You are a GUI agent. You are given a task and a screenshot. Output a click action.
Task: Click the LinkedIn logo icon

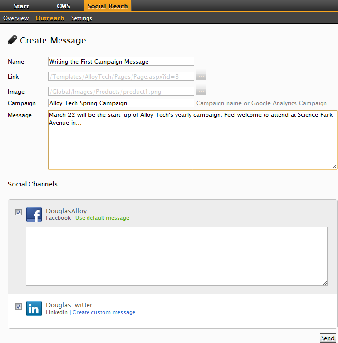(34, 309)
